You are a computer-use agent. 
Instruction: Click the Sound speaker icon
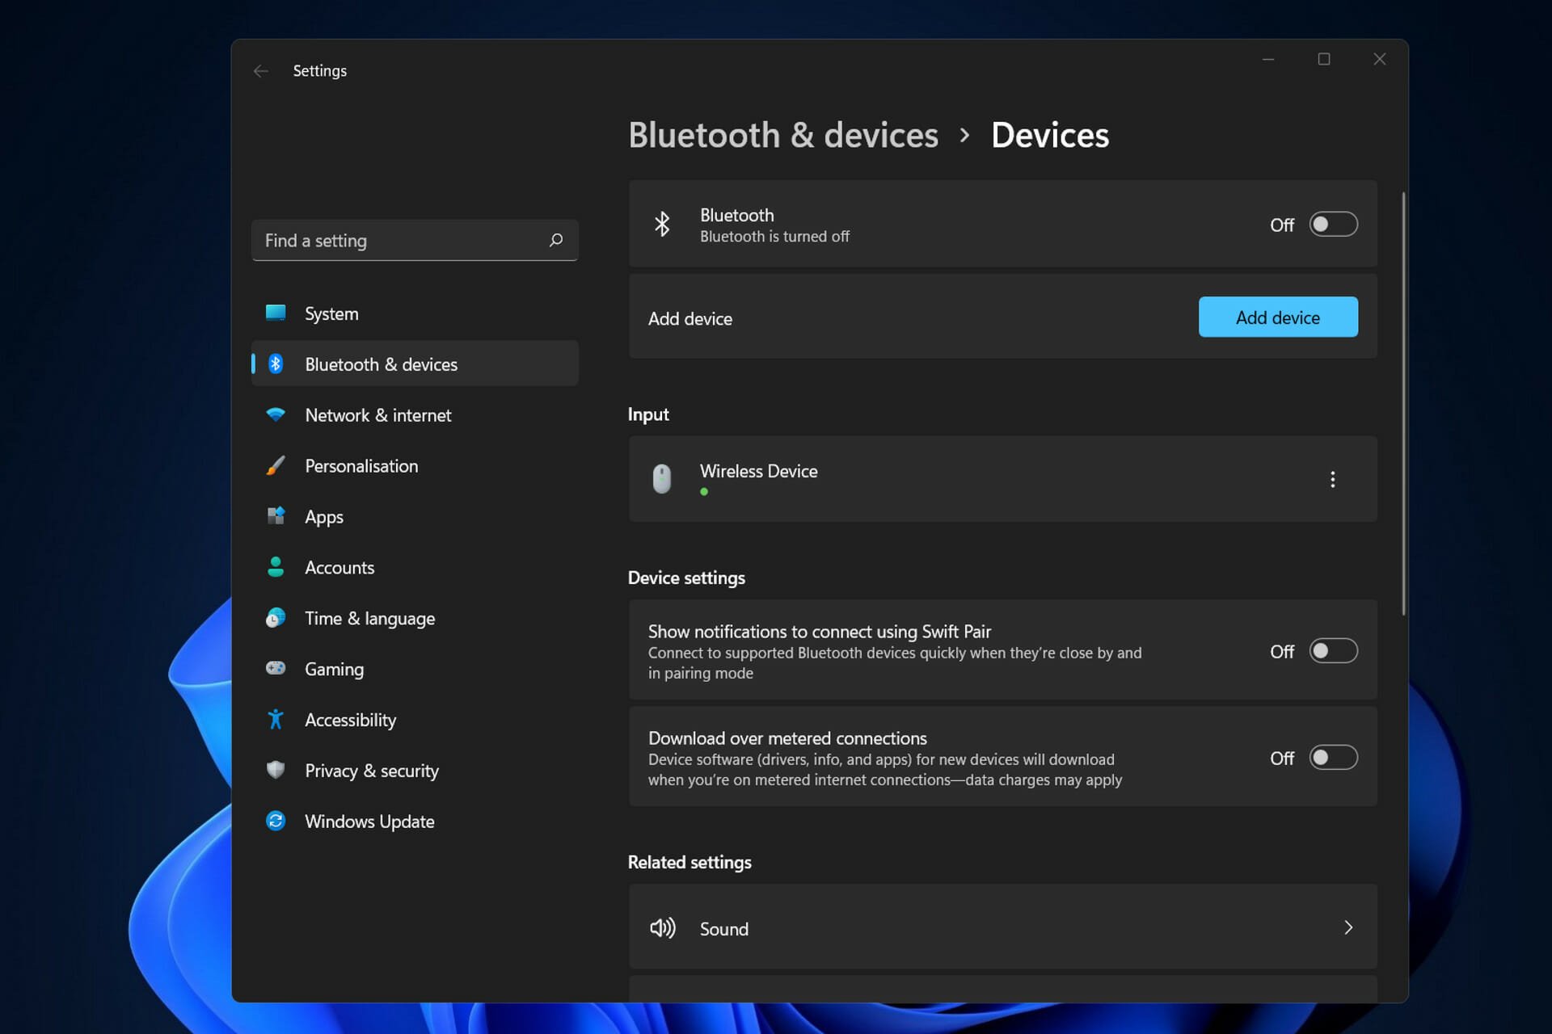pyautogui.click(x=662, y=927)
